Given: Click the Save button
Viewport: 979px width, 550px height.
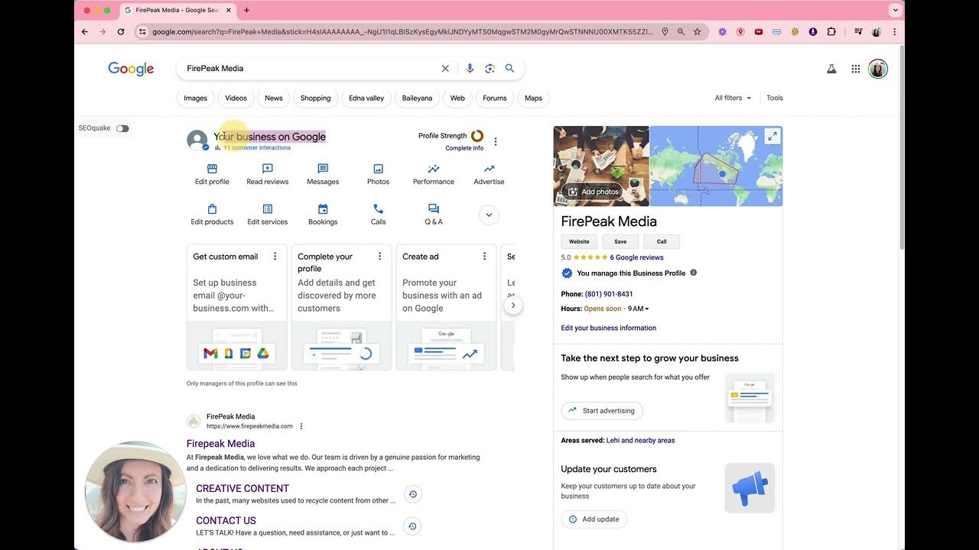Looking at the screenshot, I should click(620, 241).
